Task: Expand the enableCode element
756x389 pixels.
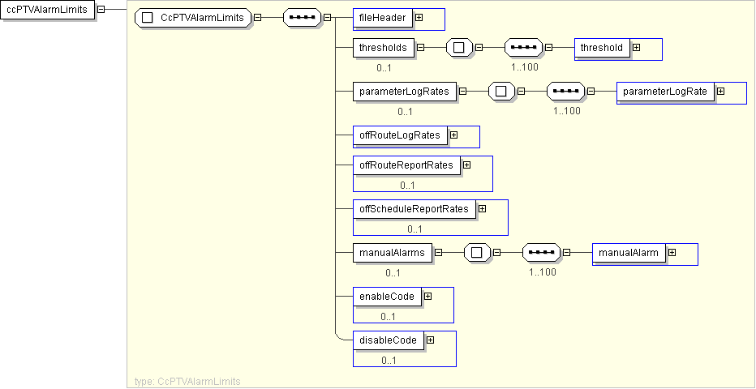Action: [427, 297]
